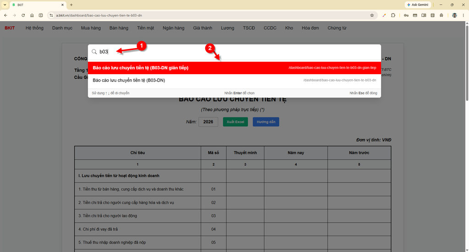Open the Danh mục menu
Viewport: 469px width, 252px height.
click(62, 28)
